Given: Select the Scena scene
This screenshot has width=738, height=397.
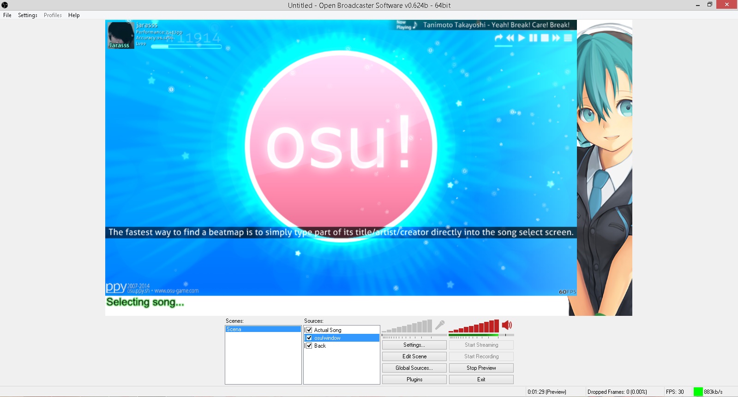Looking at the screenshot, I should (263, 329).
